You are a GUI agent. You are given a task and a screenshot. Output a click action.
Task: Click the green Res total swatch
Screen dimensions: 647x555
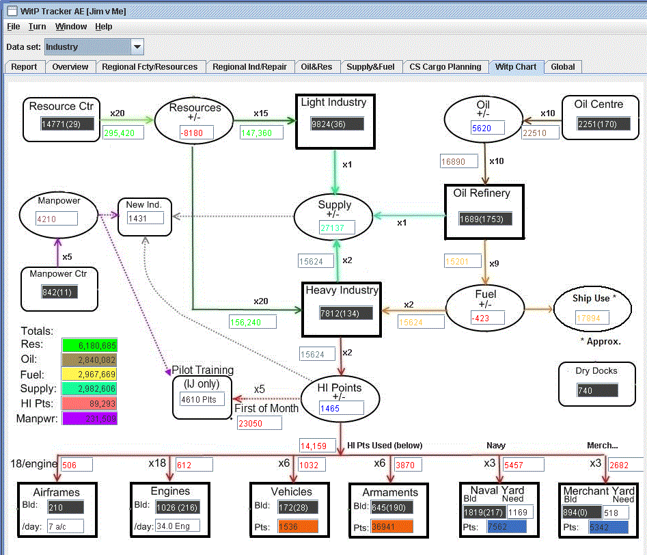(x=90, y=345)
